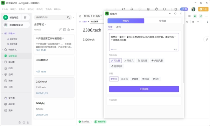Select the 帮我写 tab in AI dialog
This screenshot has width=210, height=126.
(x=126, y=21)
